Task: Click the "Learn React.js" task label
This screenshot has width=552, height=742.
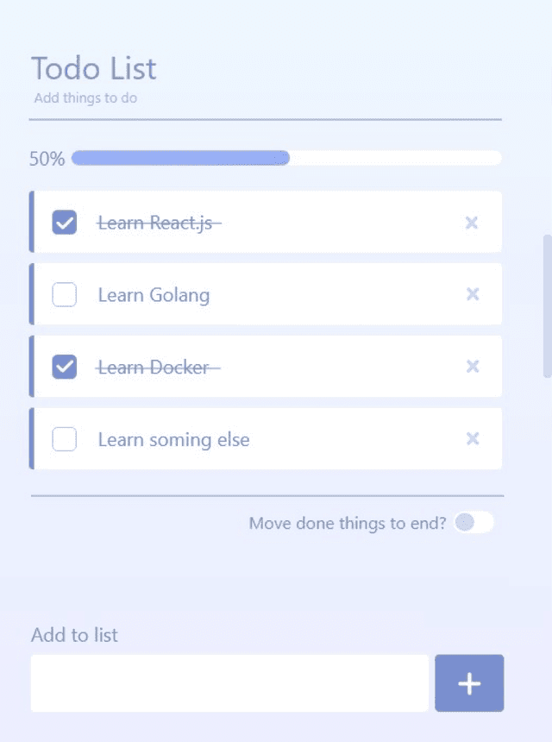Action: 158,222
